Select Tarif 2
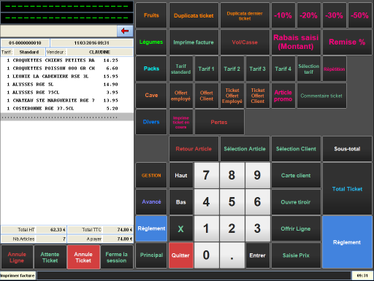 click(x=232, y=69)
